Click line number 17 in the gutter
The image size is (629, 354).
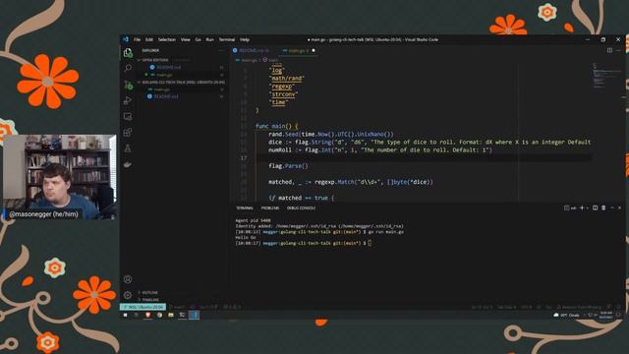(244, 158)
